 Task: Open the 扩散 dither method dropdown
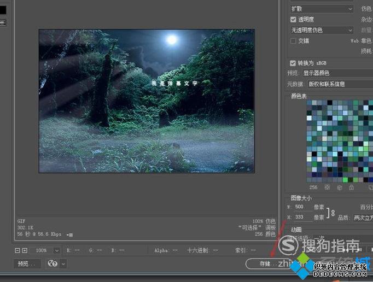click(322, 9)
